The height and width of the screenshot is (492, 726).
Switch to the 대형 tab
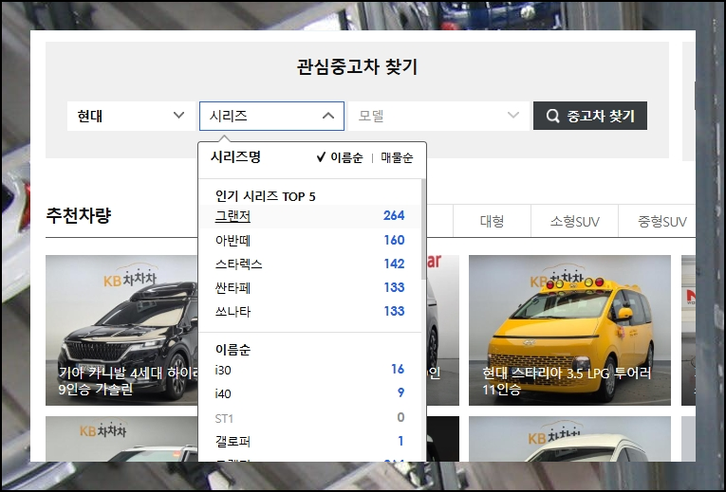(492, 221)
